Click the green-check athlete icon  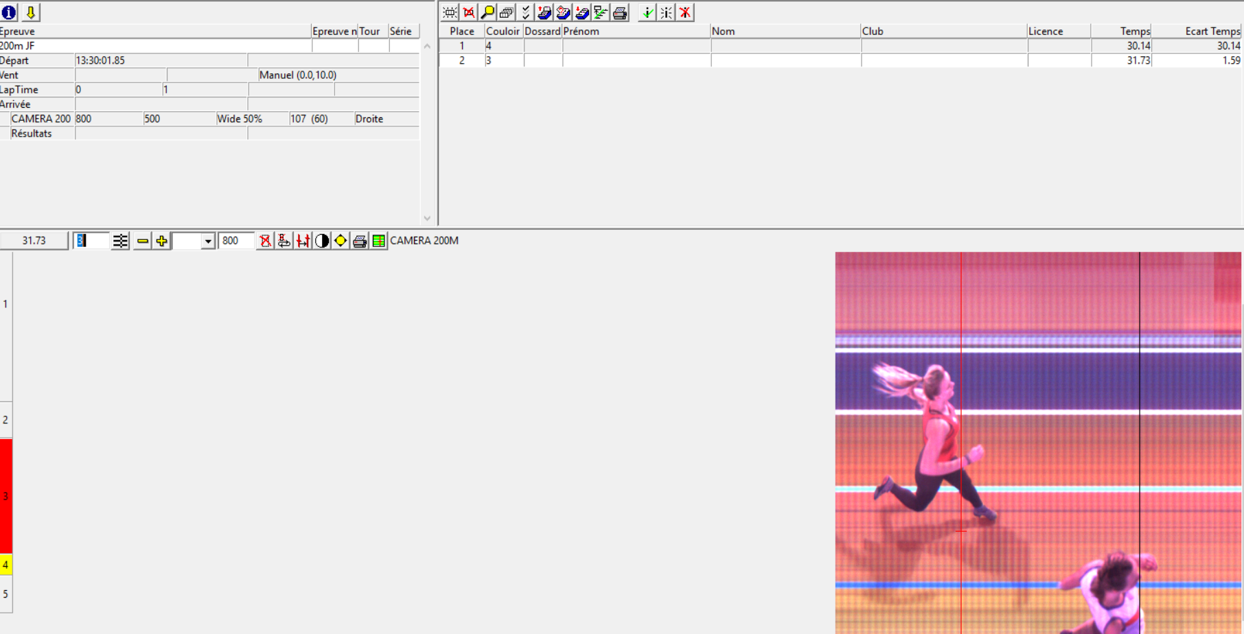[647, 12]
